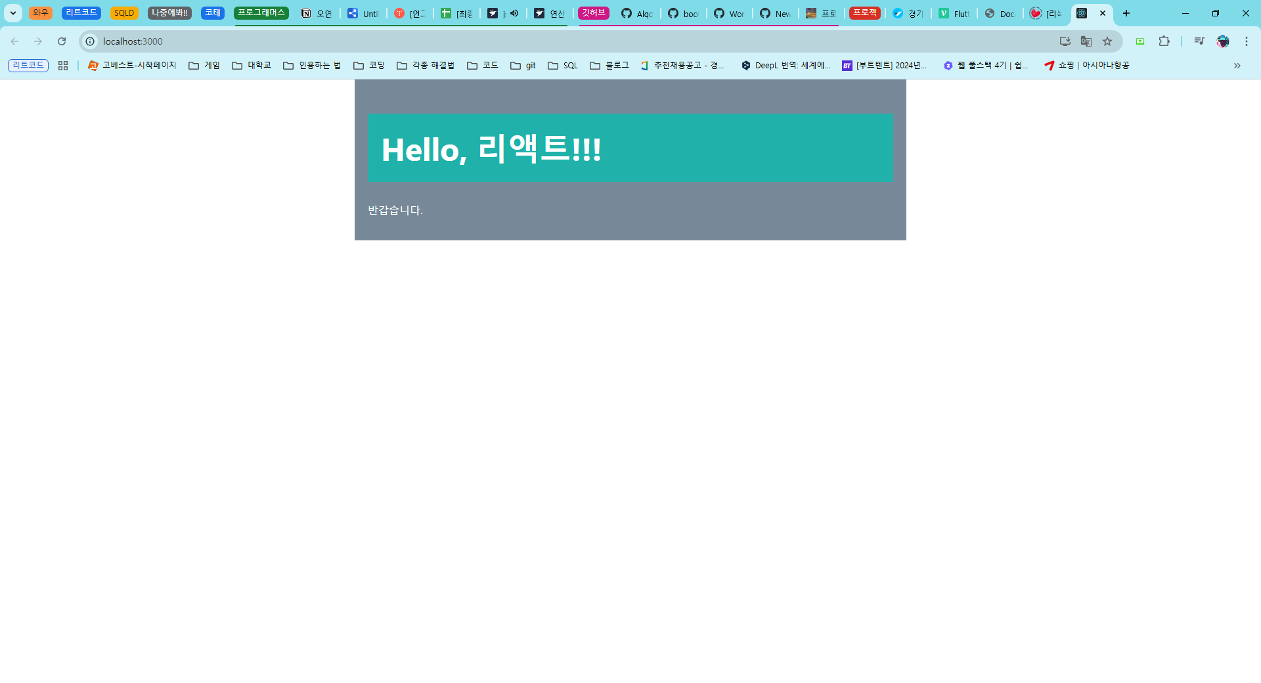Click the teal Hello, 리액트!!! header banner
Viewport: 1261px width, 683px height.
pyautogui.click(x=630, y=148)
